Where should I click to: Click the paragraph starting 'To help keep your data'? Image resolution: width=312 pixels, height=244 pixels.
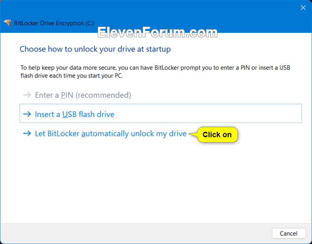pyautogui.click(x=155, y=71)
